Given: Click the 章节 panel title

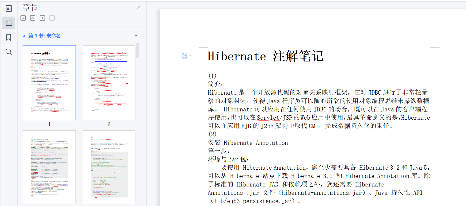Looking at the screenshot, I should [30, 8].
